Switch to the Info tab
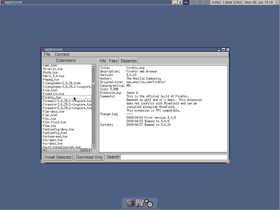This screenshot has width=280, height=210. tap(103, 61)
